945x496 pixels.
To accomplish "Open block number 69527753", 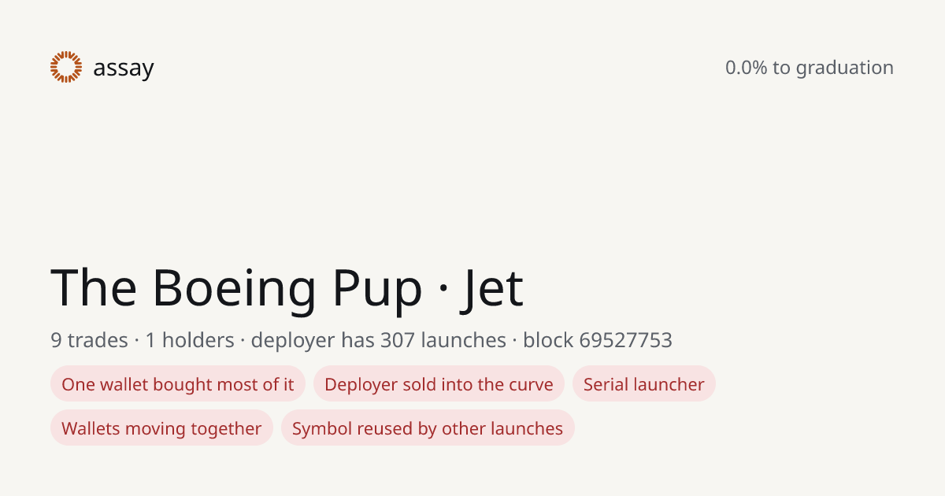I will point(625,340).
